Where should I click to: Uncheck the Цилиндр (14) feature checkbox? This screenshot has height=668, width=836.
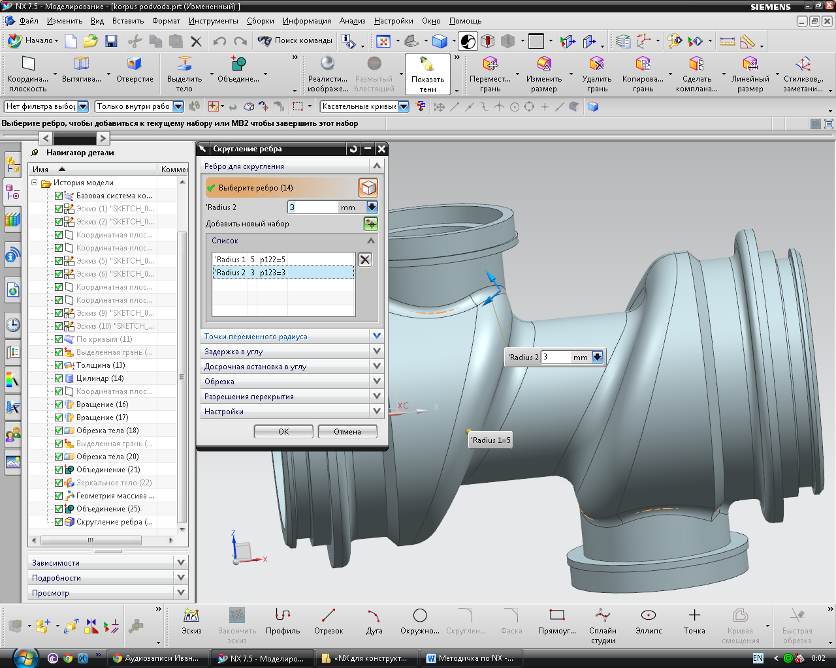[x=59, y=378]
